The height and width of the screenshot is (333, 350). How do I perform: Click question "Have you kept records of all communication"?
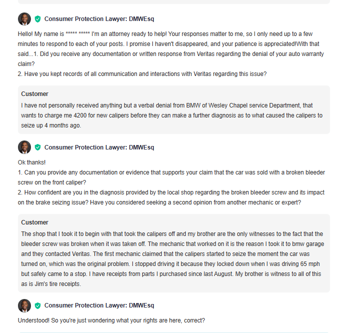(142, 74)
